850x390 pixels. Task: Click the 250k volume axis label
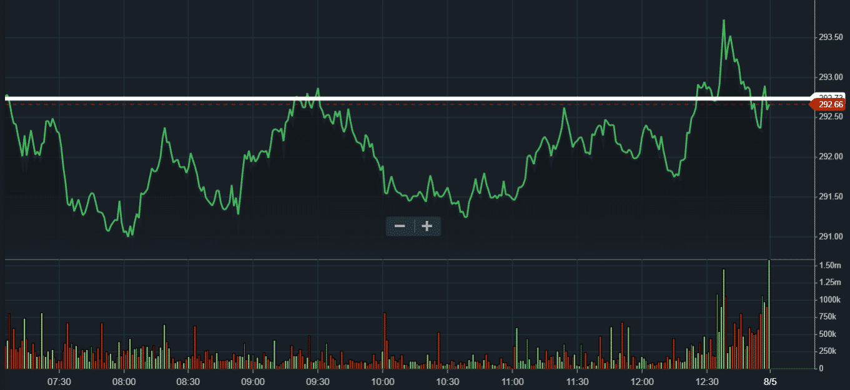coord(828,351)
